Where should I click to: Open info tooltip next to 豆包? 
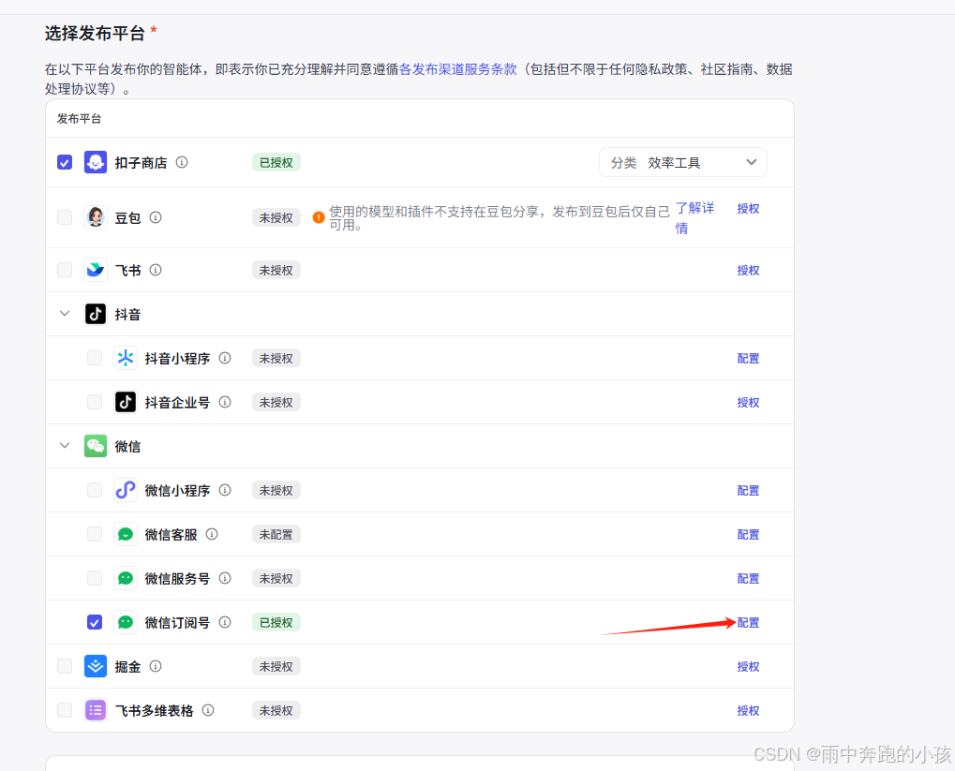click(156, 216)
